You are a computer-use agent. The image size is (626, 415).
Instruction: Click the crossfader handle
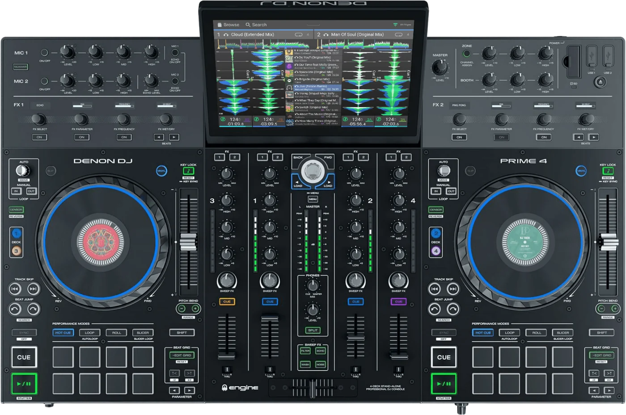tap(313, 388)
